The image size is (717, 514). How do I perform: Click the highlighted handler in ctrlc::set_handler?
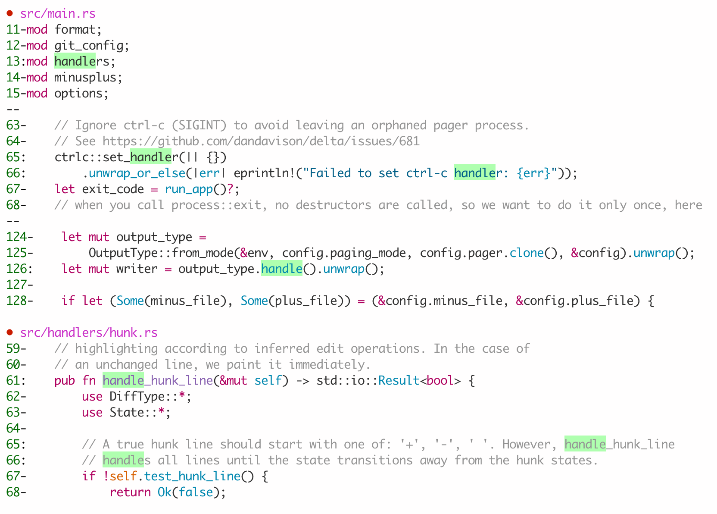pyautogui.click(x=150, y=157)
